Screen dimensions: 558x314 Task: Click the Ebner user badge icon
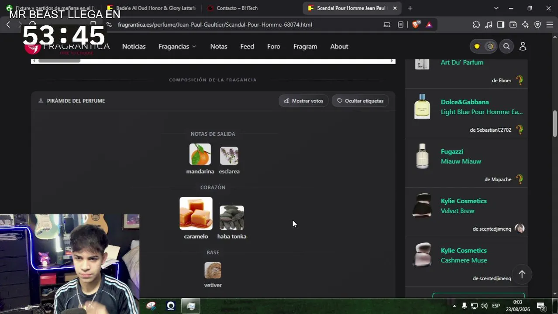coord(519,80)
